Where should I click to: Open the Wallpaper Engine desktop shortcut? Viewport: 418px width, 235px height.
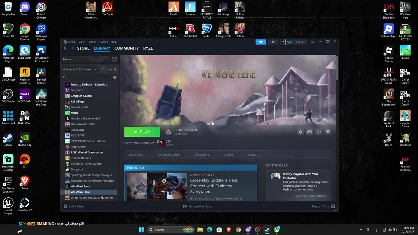click(x=41, y=32)
